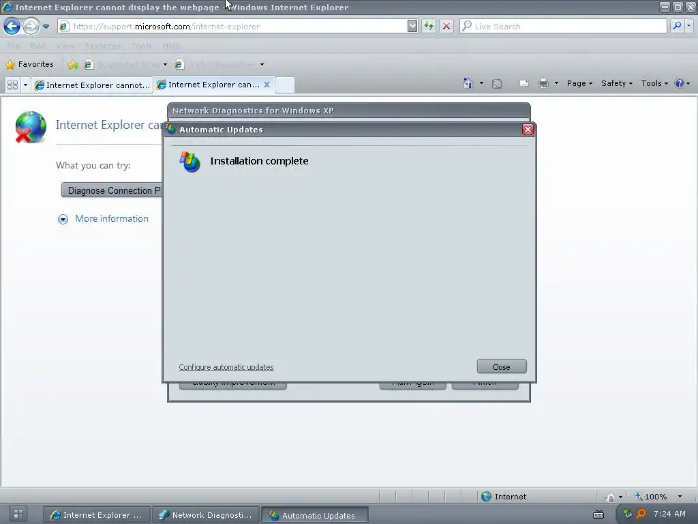Open the zoom level dropdown arrow
Viewport: 698px width, 524px height.
tap(680, 497)
